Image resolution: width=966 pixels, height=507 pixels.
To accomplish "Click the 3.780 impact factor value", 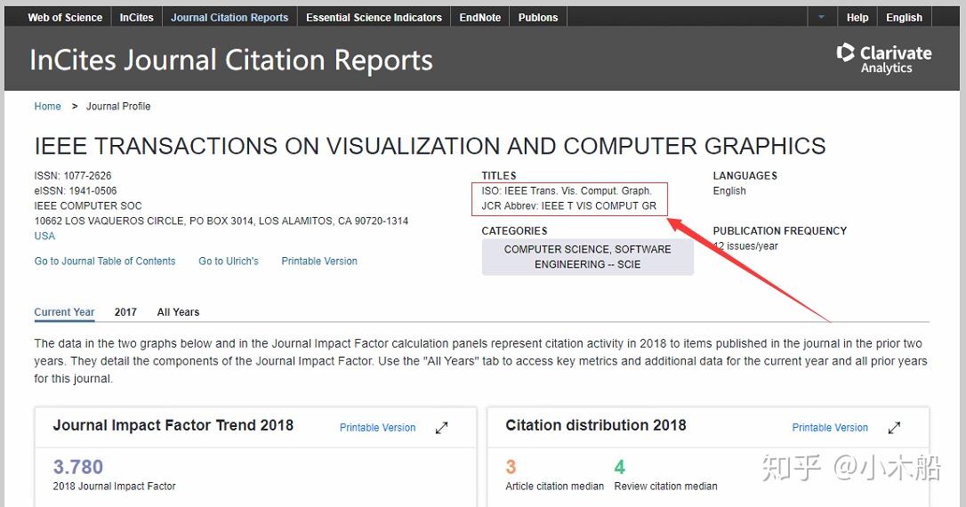I will click(x=77, y=467).
